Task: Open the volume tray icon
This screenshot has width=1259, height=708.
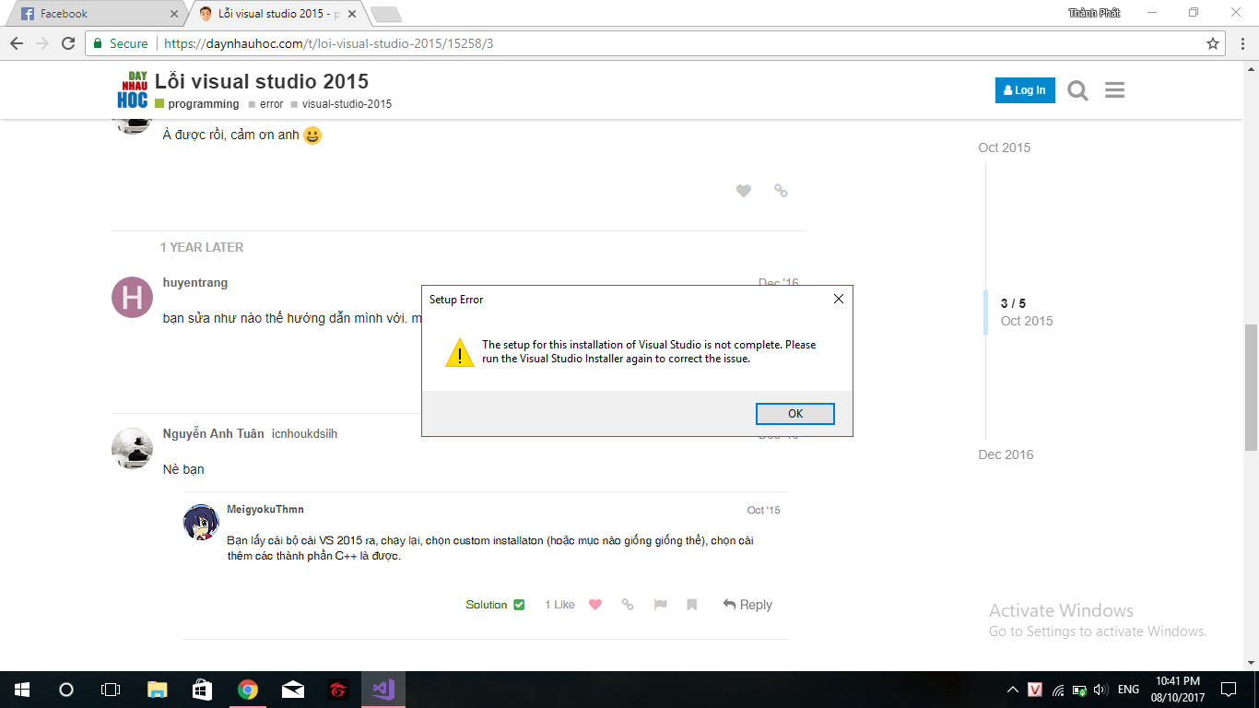Action: coord(1100,690)
